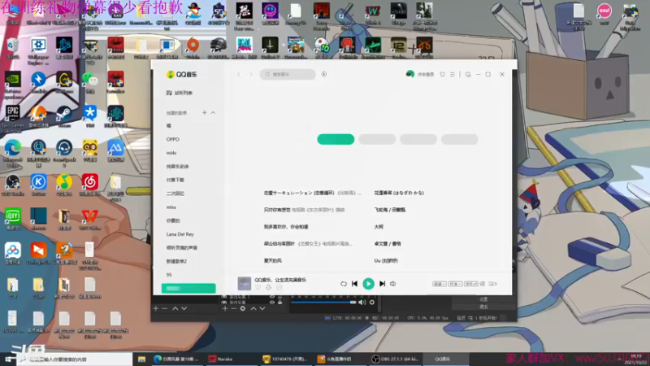Open the iQIYI desktop icon
650x366 pixels.
12,219
